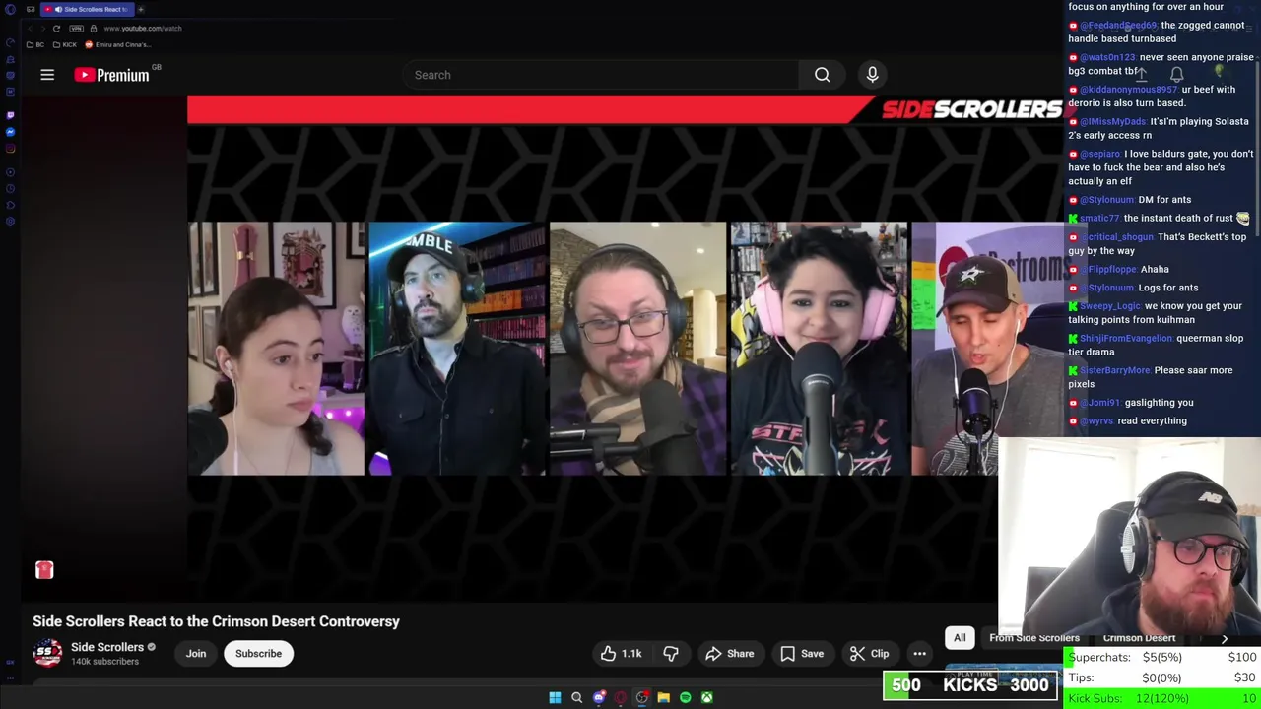Screen dimensions: 1261x709
Task: Open the KICK bookmarks folder
Action: [x=65, y=44]
